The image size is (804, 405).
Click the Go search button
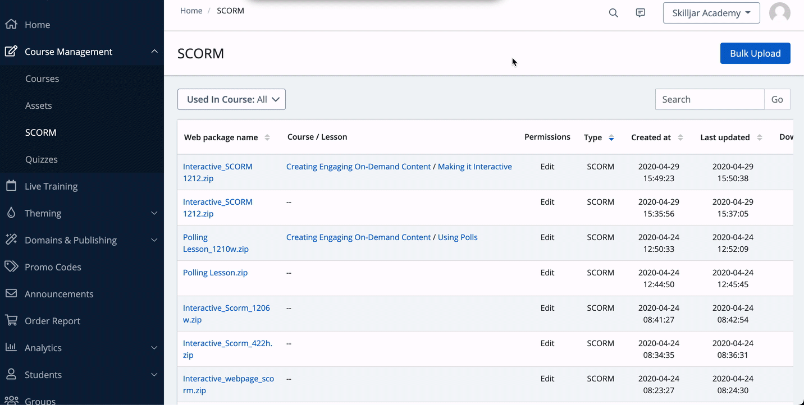777,99
